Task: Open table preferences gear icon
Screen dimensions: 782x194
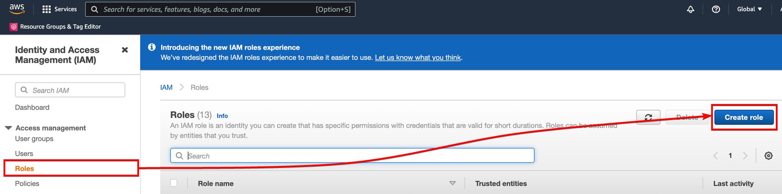Action: click(x=768, y=156)
